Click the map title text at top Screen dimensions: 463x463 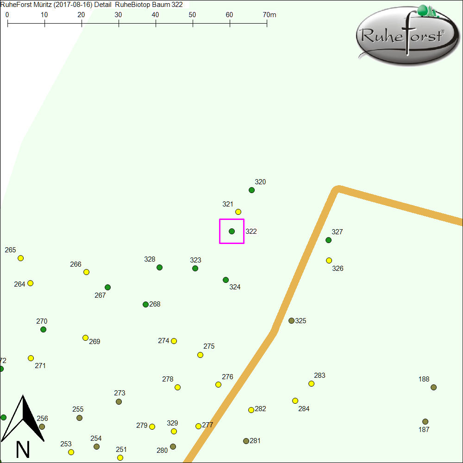[92, 4]
